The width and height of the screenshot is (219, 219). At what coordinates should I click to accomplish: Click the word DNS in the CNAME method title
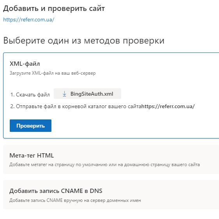96,191
